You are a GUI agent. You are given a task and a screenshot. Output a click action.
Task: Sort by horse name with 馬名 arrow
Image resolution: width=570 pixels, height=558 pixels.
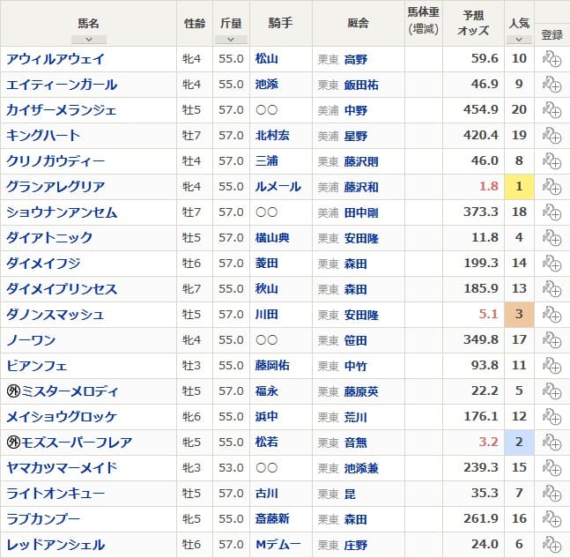pos(89,40)
